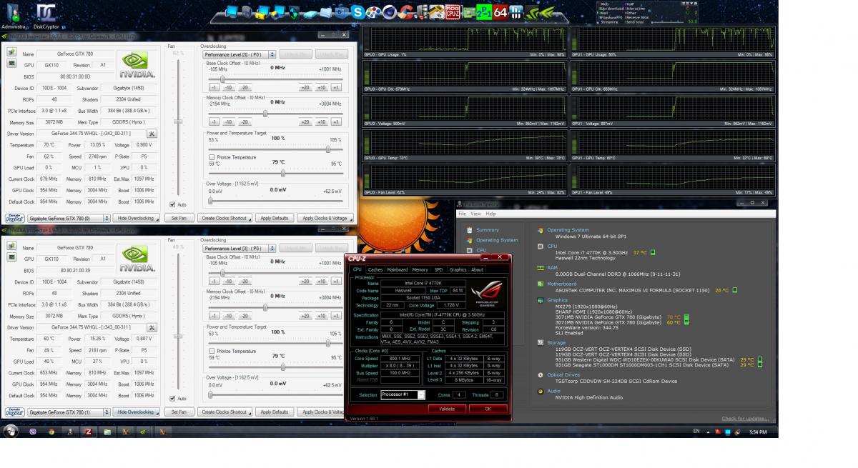858x468 pixels.
Task: Enable Prioritize Temperature in top Inspector
Action: [x=212, y=157]
